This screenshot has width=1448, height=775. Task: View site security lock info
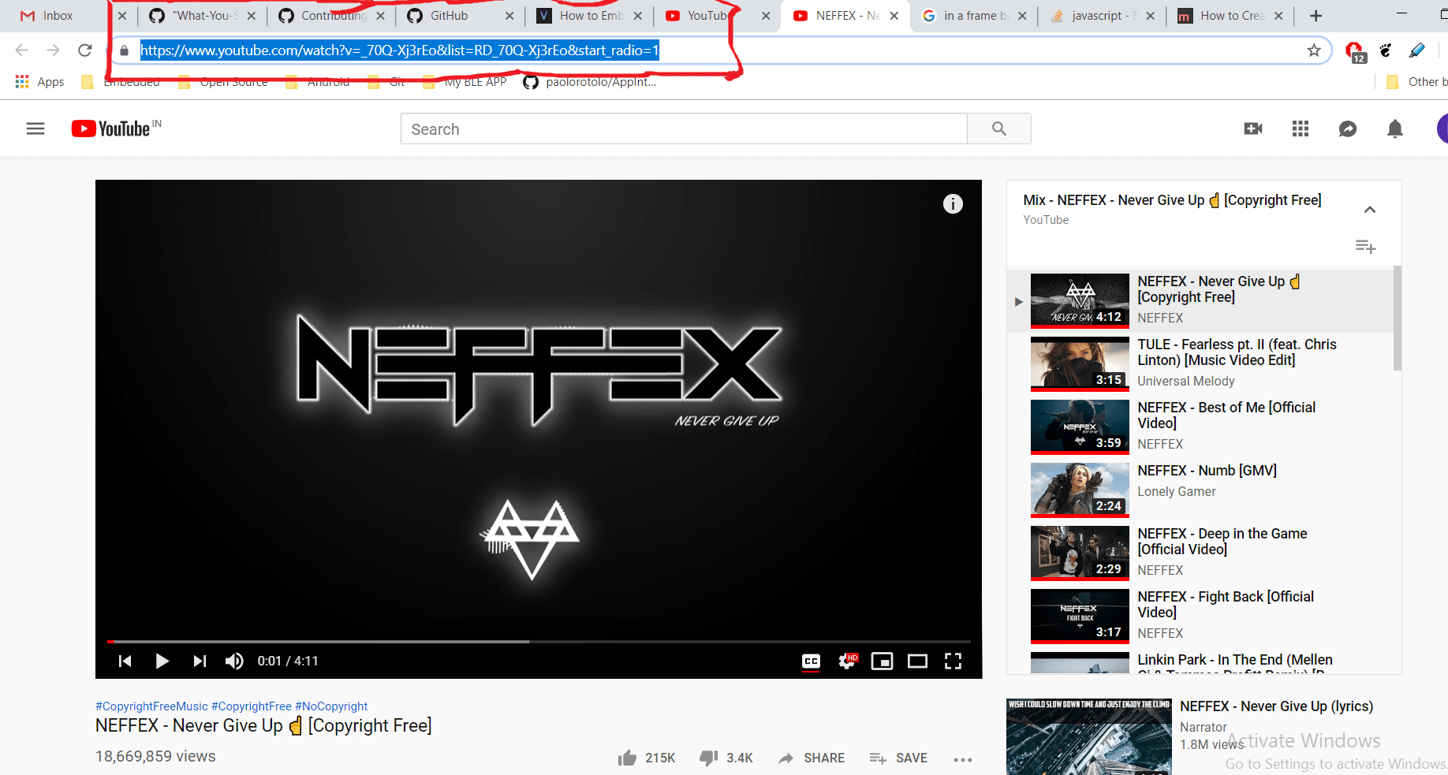coord(124,50)
